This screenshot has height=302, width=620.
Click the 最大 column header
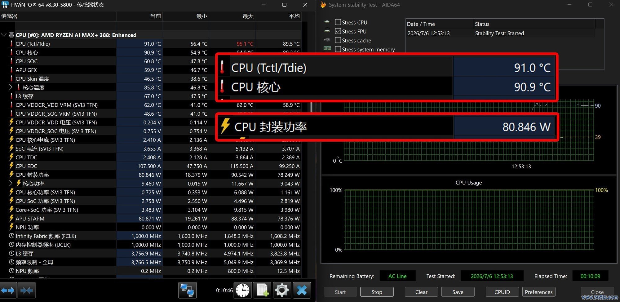click(232, 16)
